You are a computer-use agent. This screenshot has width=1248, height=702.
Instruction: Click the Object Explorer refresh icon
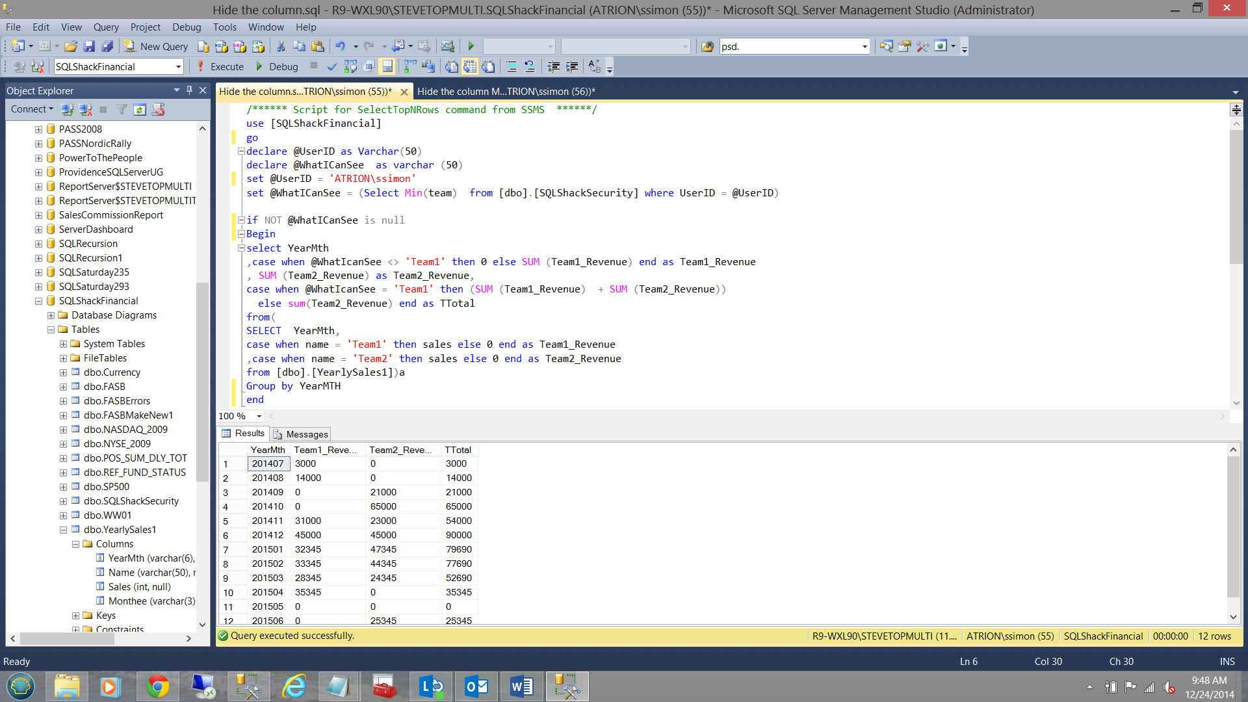click(140, 109)
